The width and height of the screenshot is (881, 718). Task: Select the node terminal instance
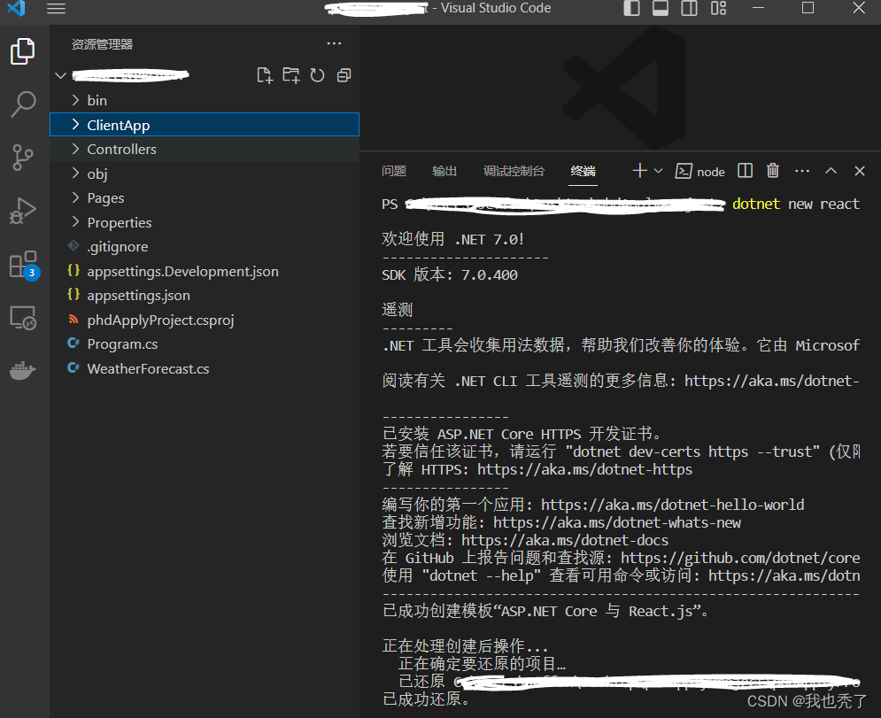[x=700, y=172]
